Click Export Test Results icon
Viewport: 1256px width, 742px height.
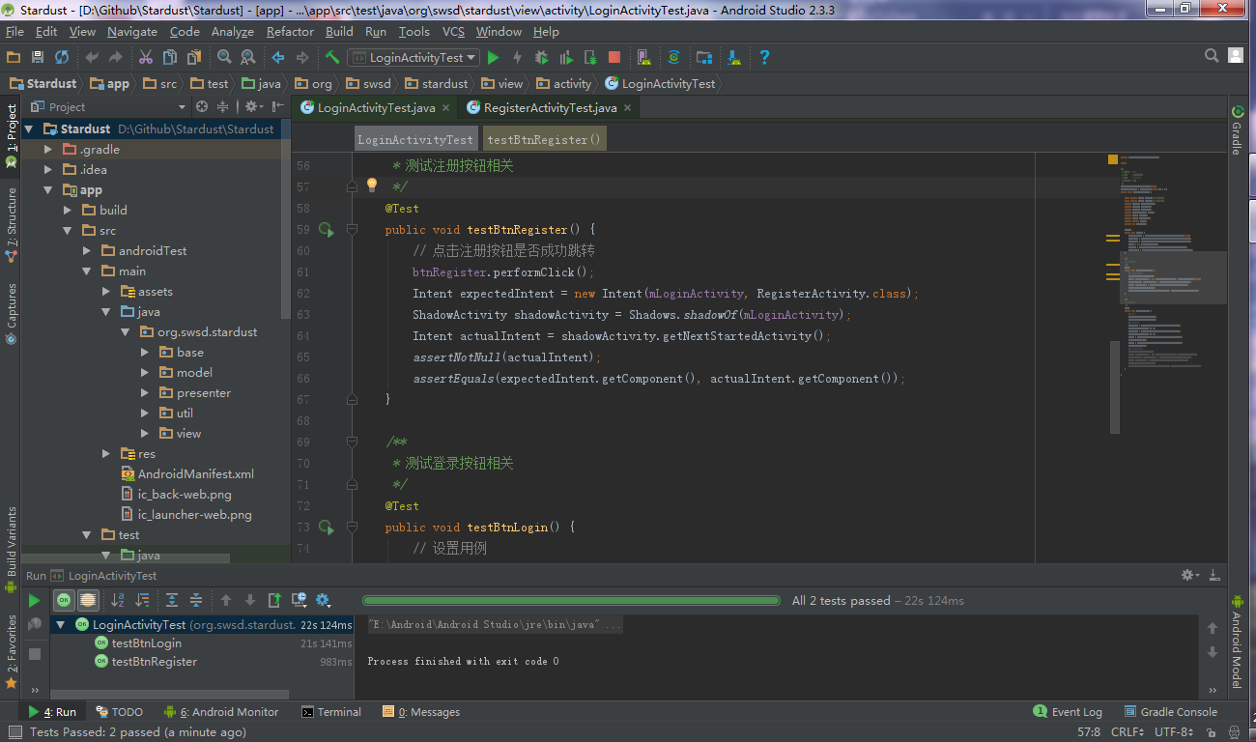274,600
